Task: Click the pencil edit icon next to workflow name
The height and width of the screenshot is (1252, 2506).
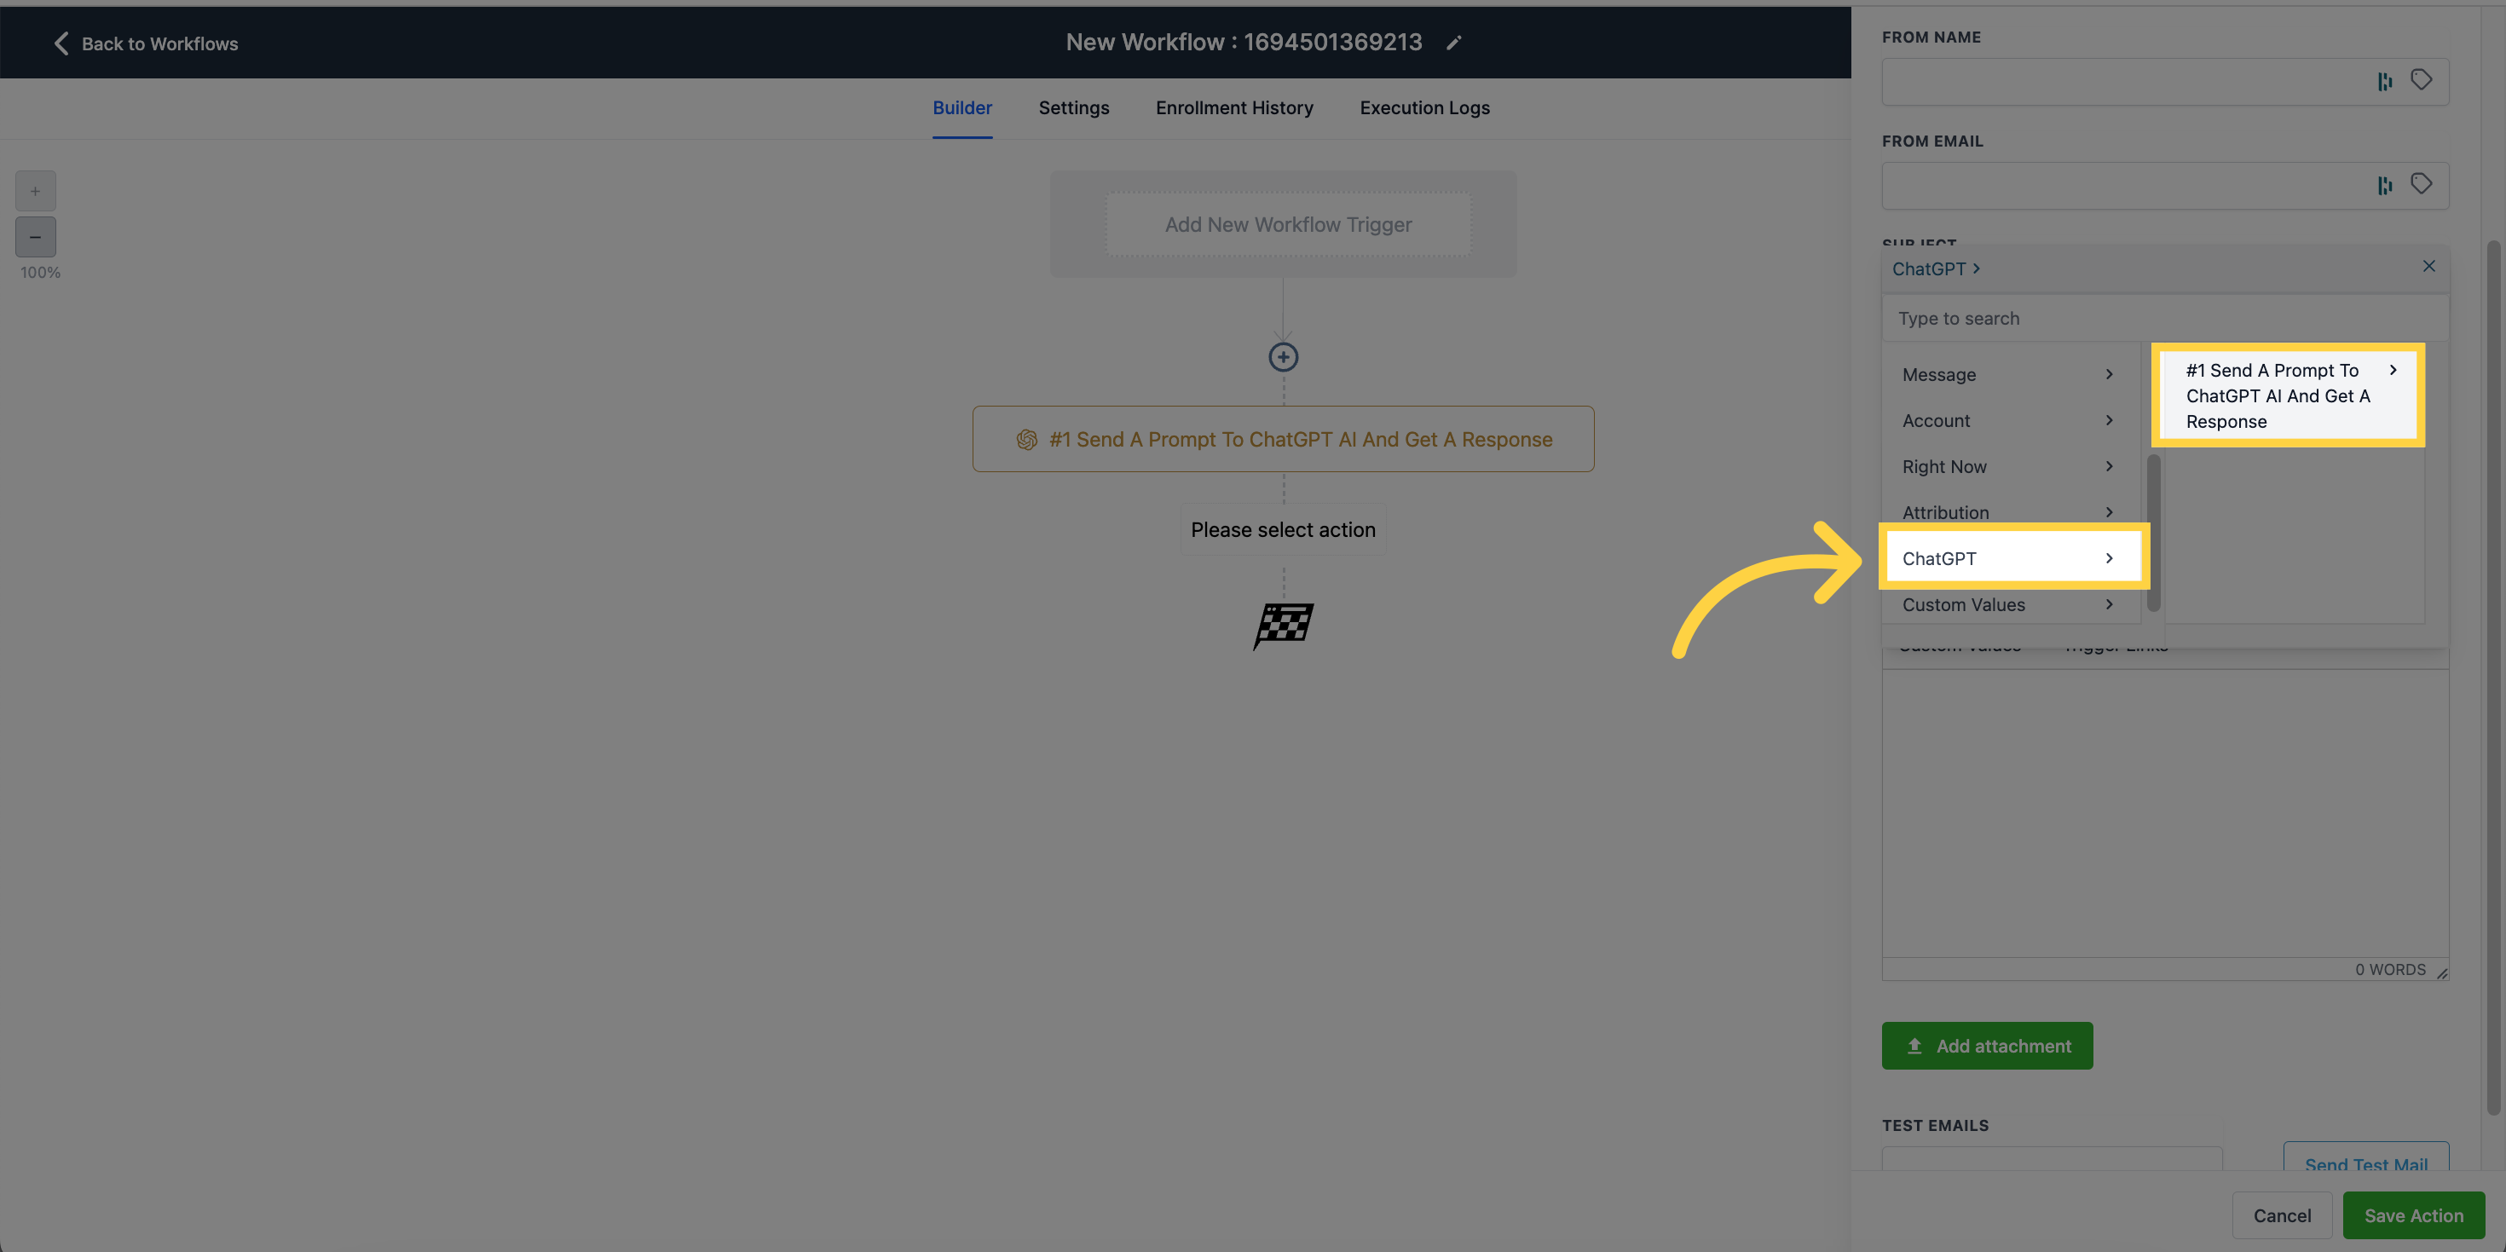Action: [x=1452, y=43]
